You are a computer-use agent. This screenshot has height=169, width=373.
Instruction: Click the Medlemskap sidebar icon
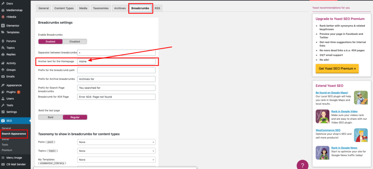click(3, 10)
